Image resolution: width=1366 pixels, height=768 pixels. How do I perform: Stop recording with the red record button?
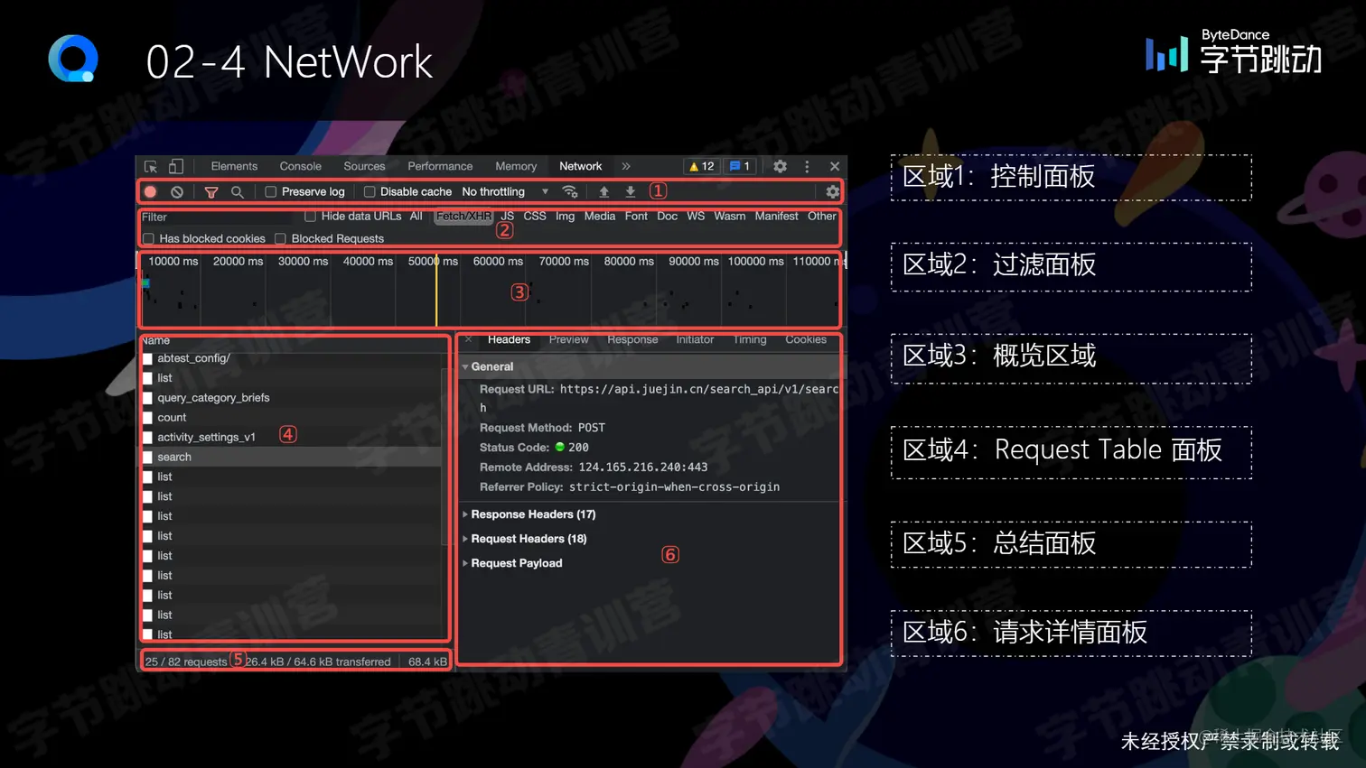click(x=151, y=191)
